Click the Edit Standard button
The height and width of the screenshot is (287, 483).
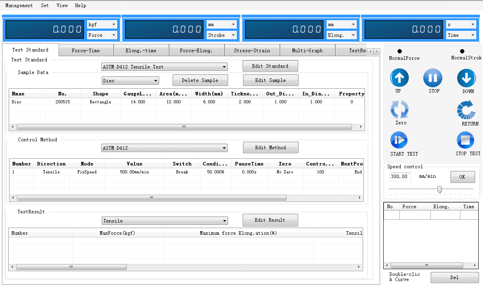point(270,66)
